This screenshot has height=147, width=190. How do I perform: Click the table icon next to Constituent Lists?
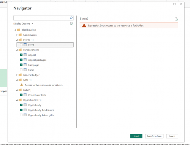point(25,95)
